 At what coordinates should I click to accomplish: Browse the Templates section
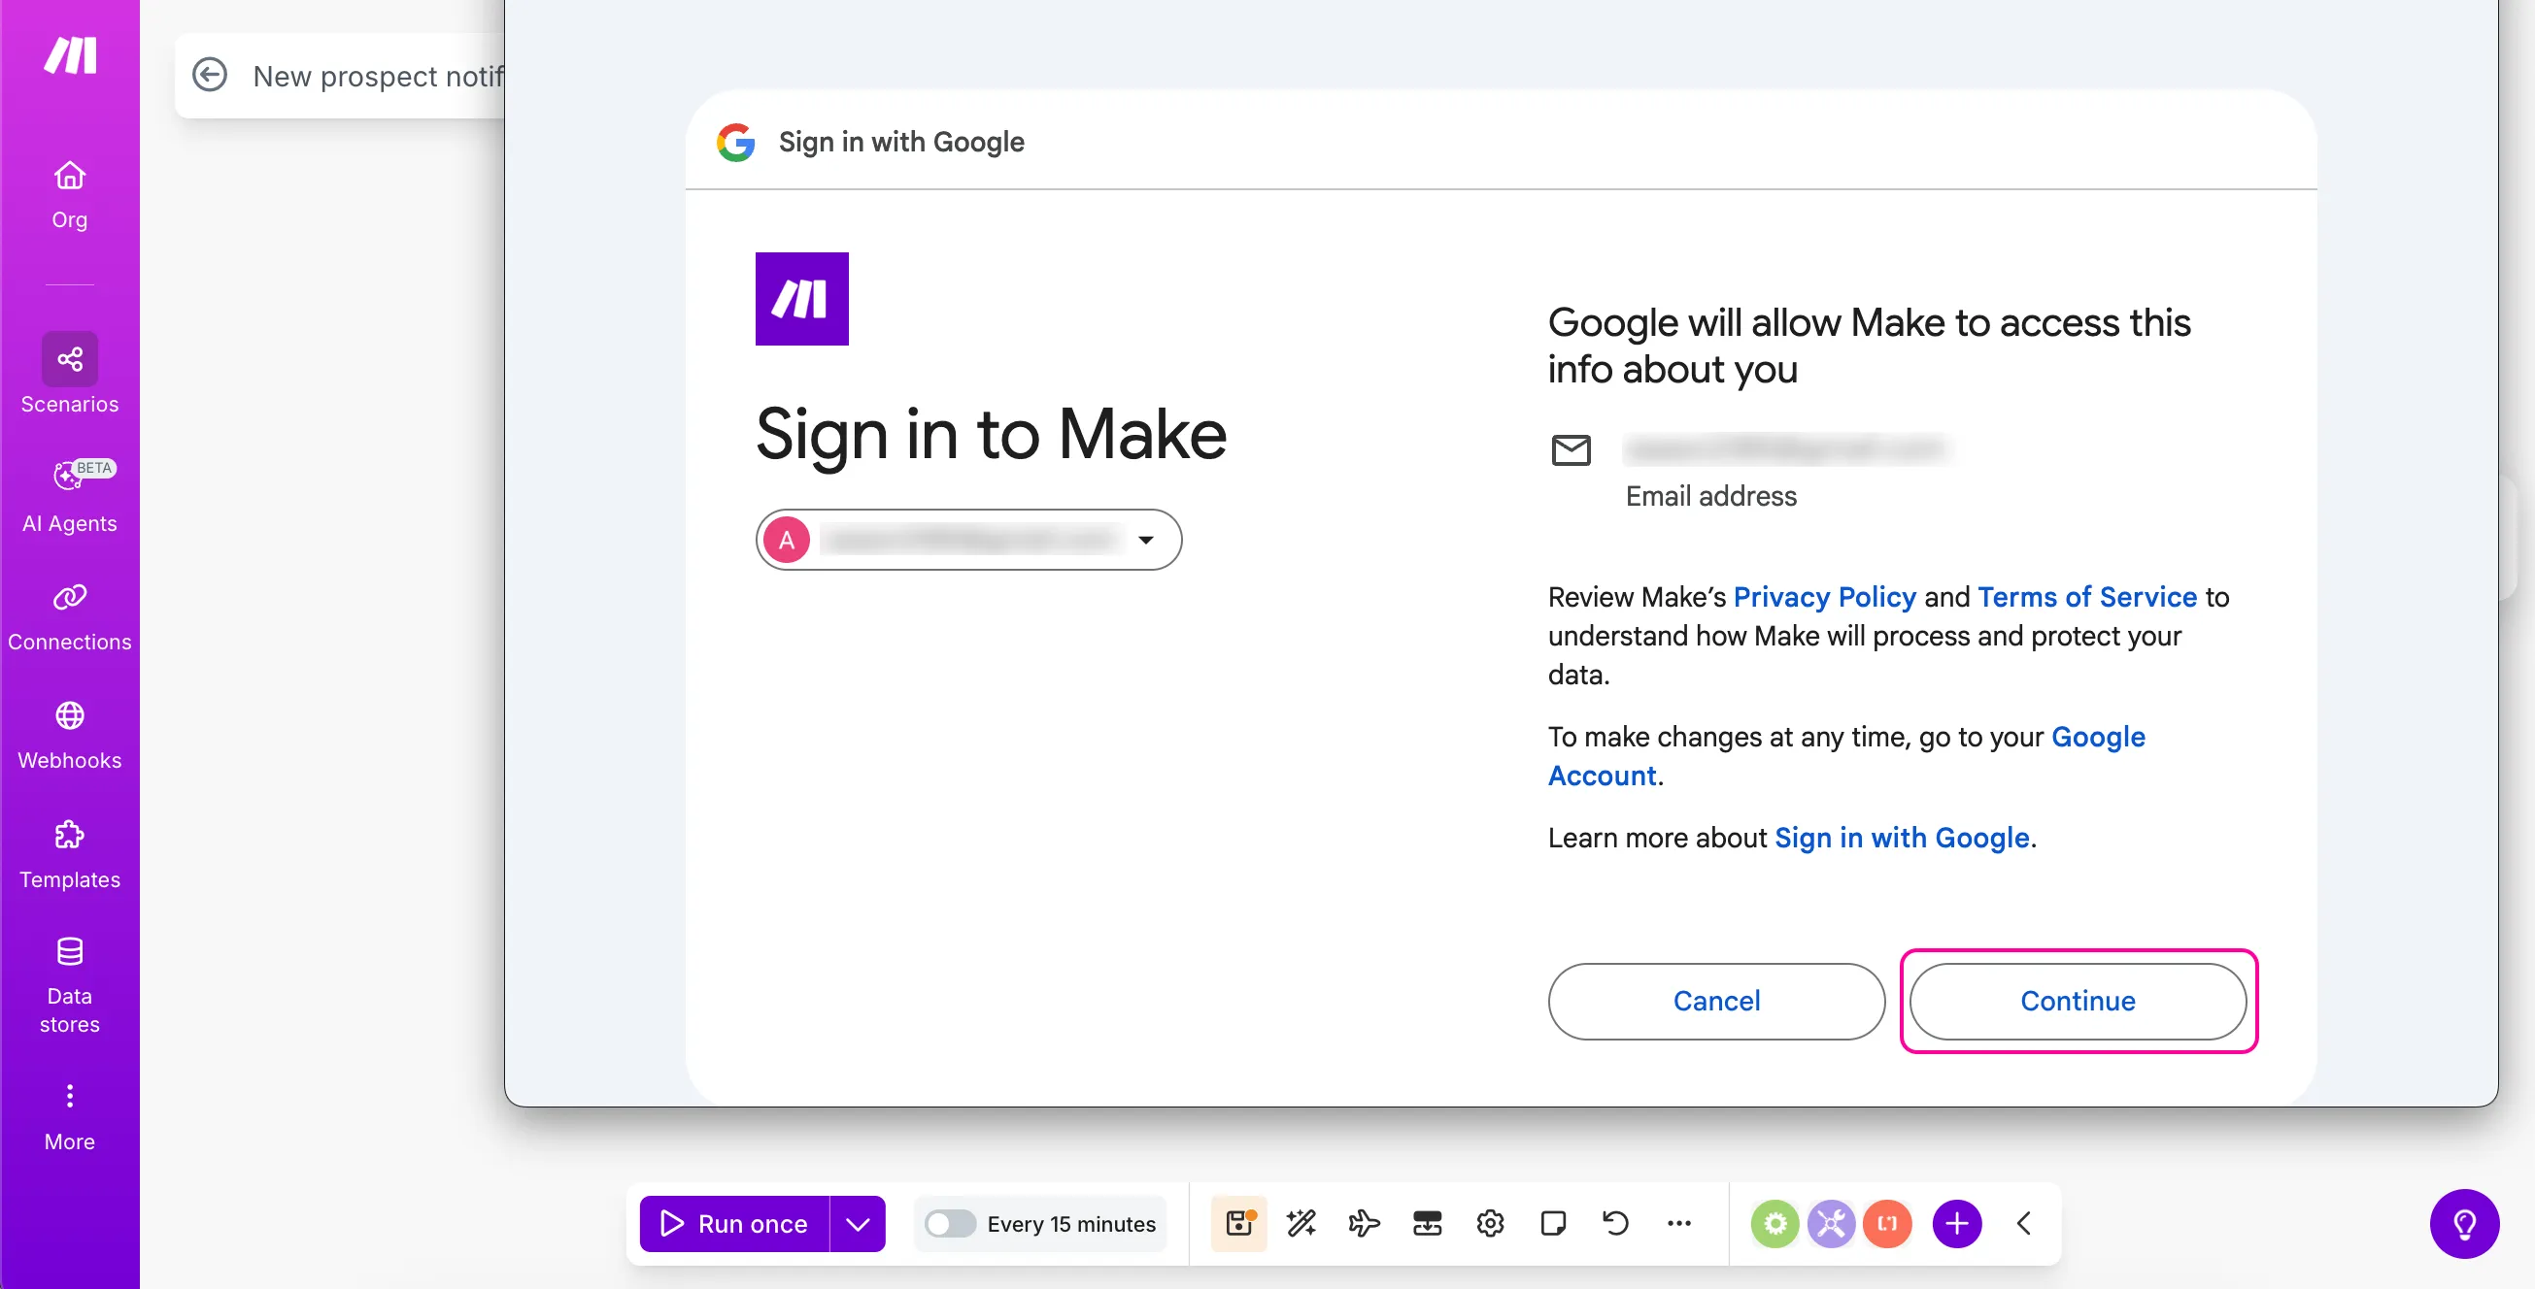click(x=69, y=853)
